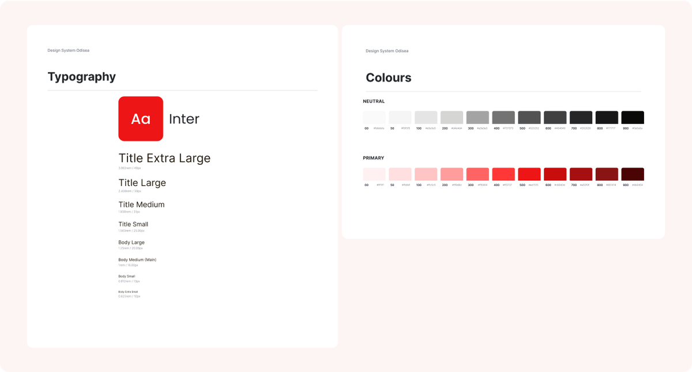692x372 pixels.
Task: Pick the Neutral 200 colour swatch
Action: tap(452, 117)
